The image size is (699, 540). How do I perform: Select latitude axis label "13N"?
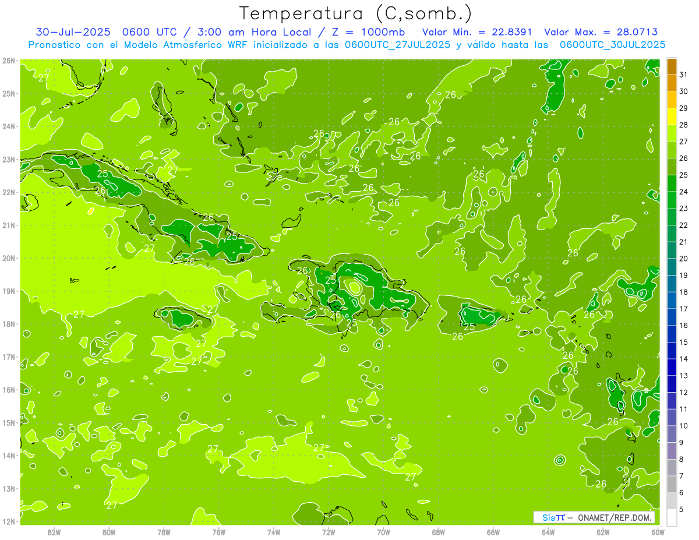(x=8, y=488)
